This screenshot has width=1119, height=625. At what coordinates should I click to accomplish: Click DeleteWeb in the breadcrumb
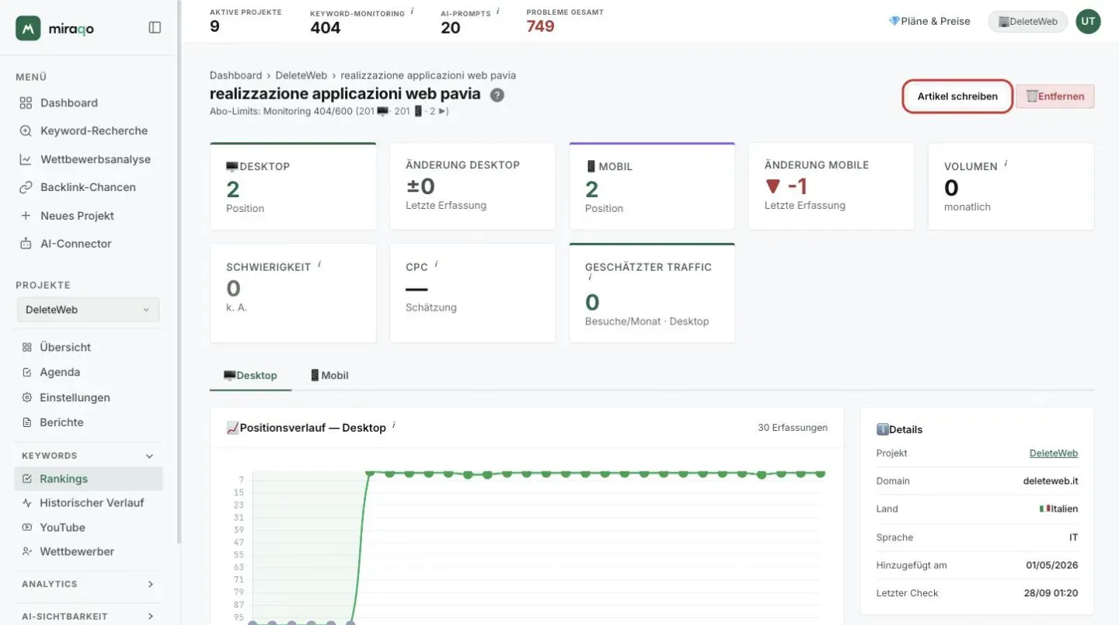[x=300, y=75]
